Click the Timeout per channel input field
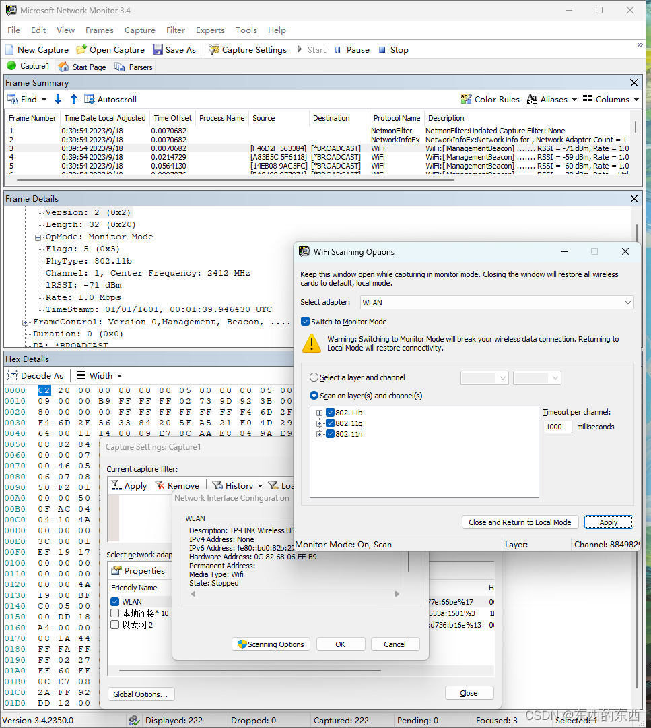 click(x=557, y=427)
